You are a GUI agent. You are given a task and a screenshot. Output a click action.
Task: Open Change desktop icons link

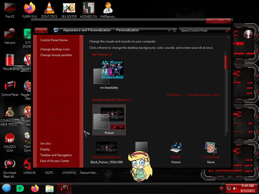[x=55, y=49]
